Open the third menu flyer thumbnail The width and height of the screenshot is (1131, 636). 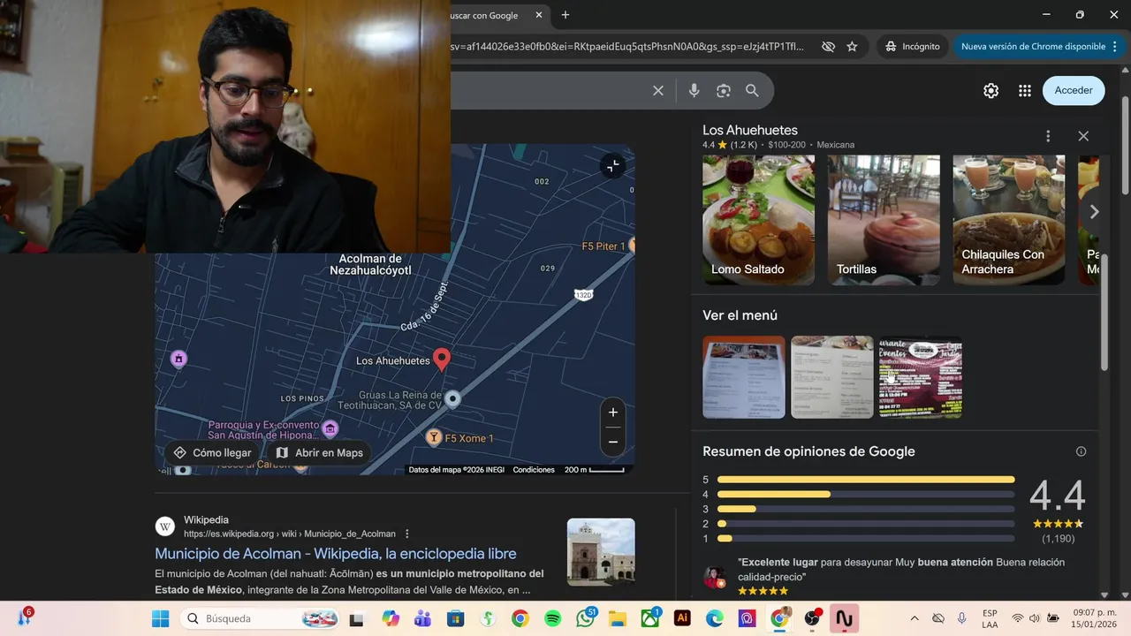pyautogui.click(x=920, y=377)
